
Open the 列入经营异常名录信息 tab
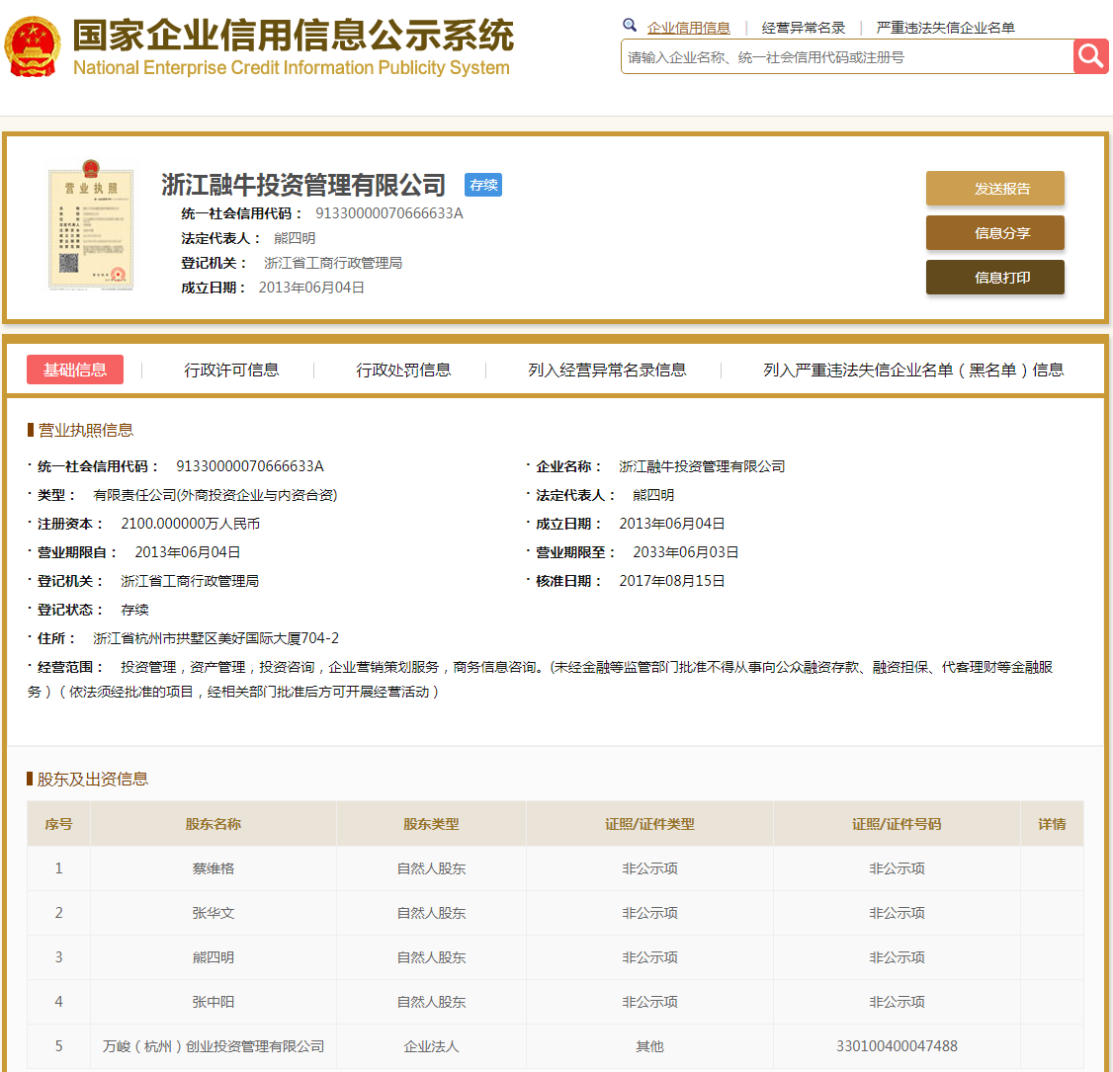pyautogui.click(x=606, y=370)
